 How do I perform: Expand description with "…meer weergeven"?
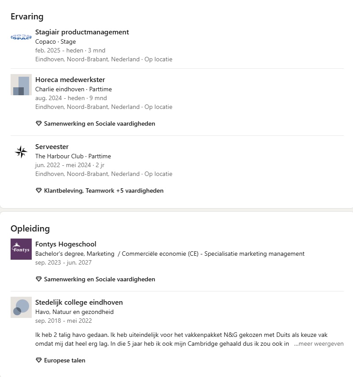pyautogui.click(x=319, y=344)
